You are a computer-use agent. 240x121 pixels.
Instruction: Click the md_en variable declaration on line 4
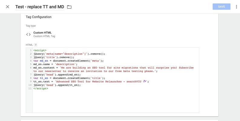click(44, 61)
